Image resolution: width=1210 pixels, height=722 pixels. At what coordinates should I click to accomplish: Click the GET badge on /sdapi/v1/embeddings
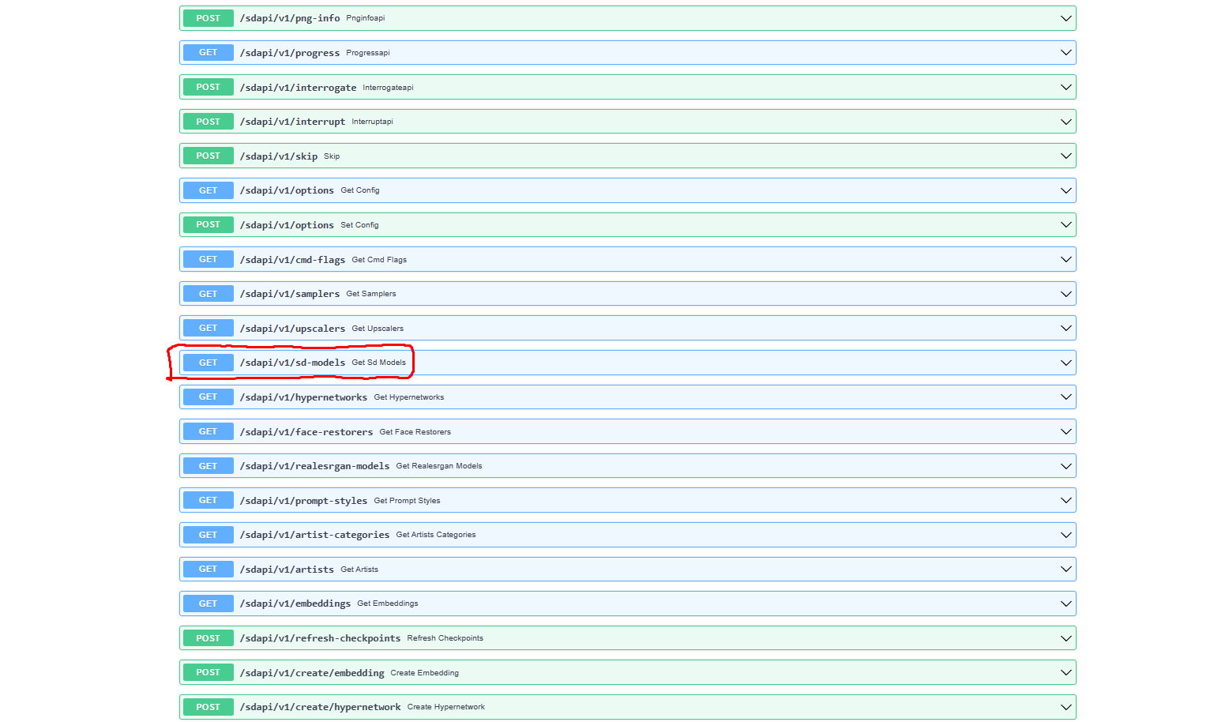point(207,603)
